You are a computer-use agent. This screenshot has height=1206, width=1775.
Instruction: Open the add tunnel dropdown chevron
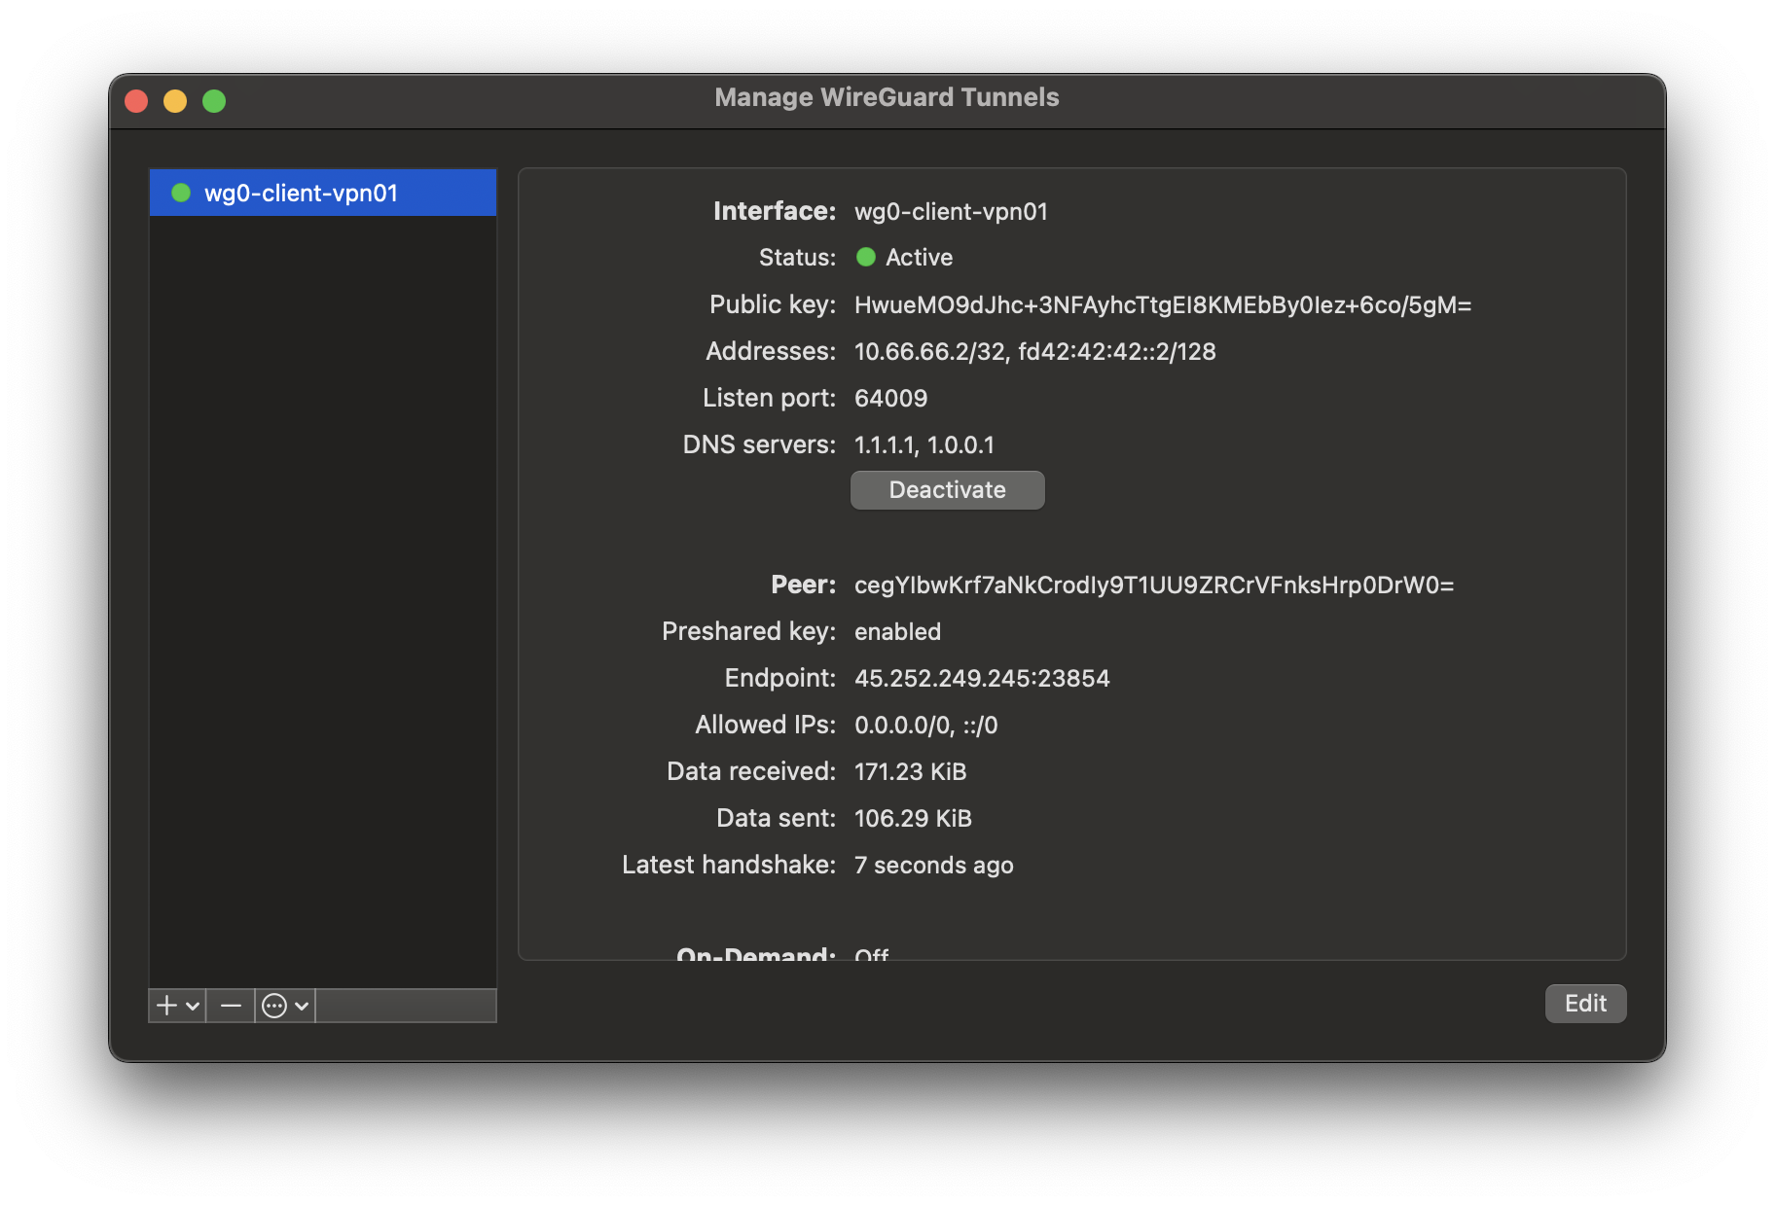(193, 1006)
